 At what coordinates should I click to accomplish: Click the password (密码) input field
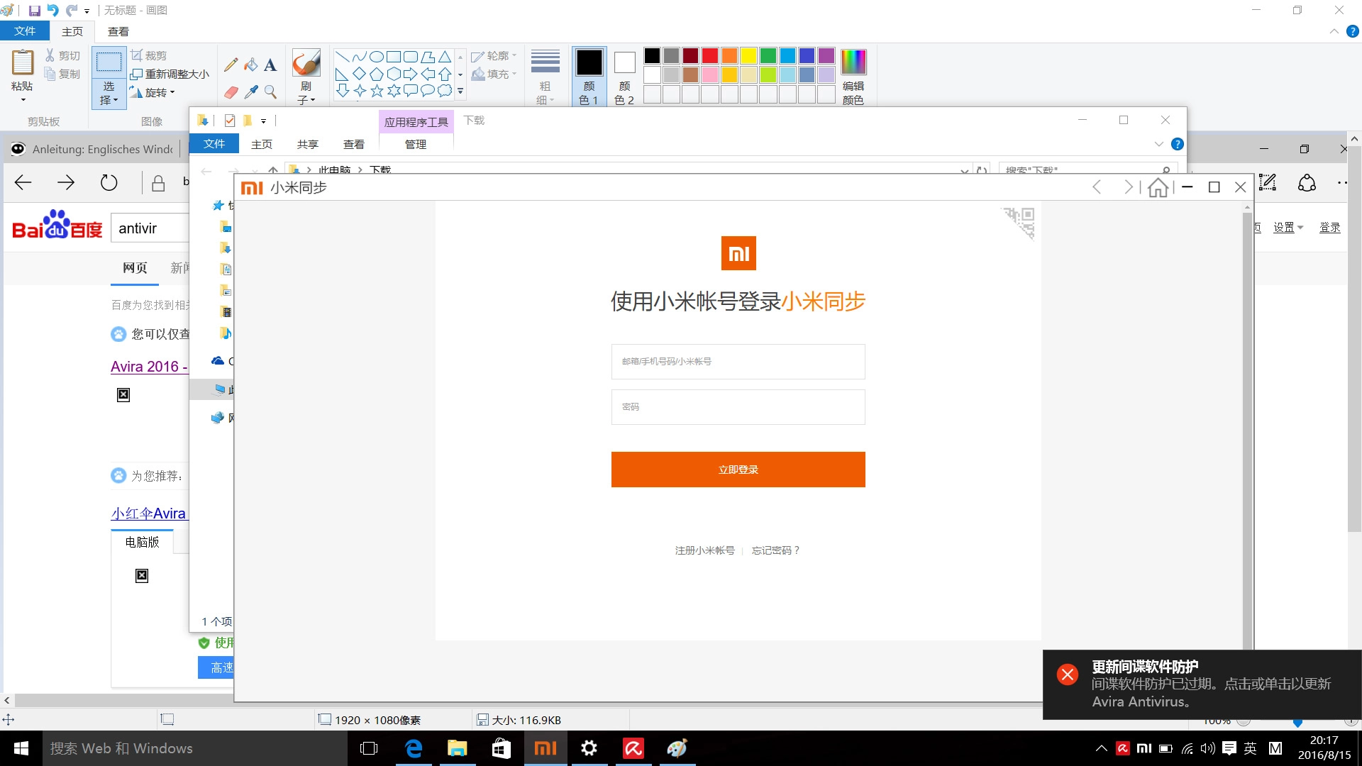click(738, 407)
